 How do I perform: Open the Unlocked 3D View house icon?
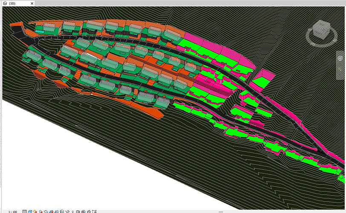tap(62, 212)
